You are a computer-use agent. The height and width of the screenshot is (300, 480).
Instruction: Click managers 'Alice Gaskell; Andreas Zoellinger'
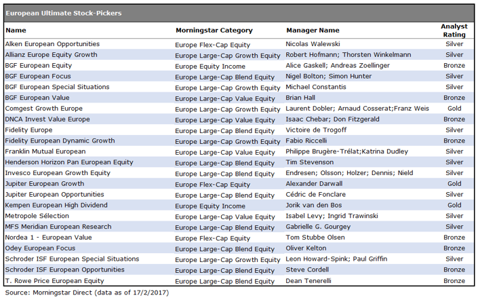point(338,66)
